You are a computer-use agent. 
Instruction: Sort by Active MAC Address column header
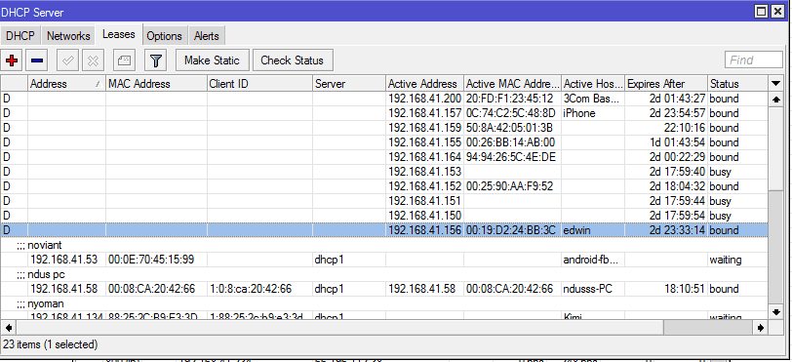point(513,84)
